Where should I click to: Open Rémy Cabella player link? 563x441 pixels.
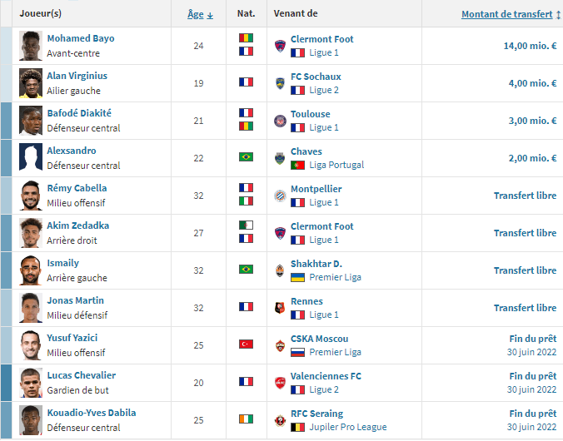pyautogui.click(x=77, y=188)
